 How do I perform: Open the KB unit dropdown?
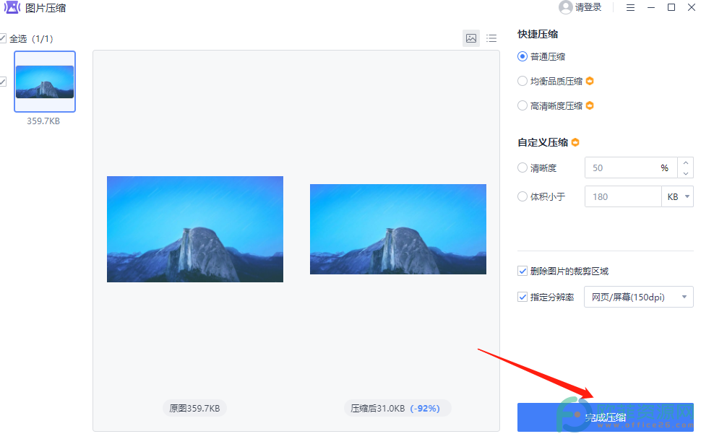point(678,196)
